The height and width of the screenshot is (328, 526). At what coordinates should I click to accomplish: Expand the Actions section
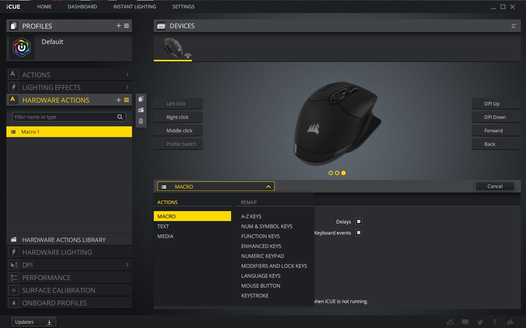pyautogui.click(x=69, y=75)
